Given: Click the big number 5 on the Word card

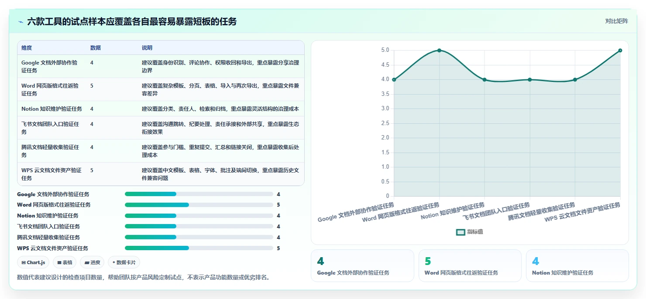Looking at the screenshot, I should coord(428,262).
